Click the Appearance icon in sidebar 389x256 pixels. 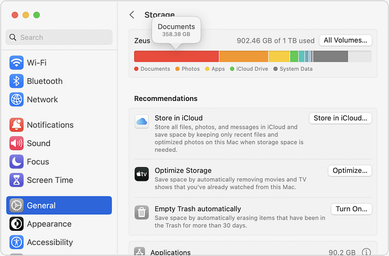16,224
